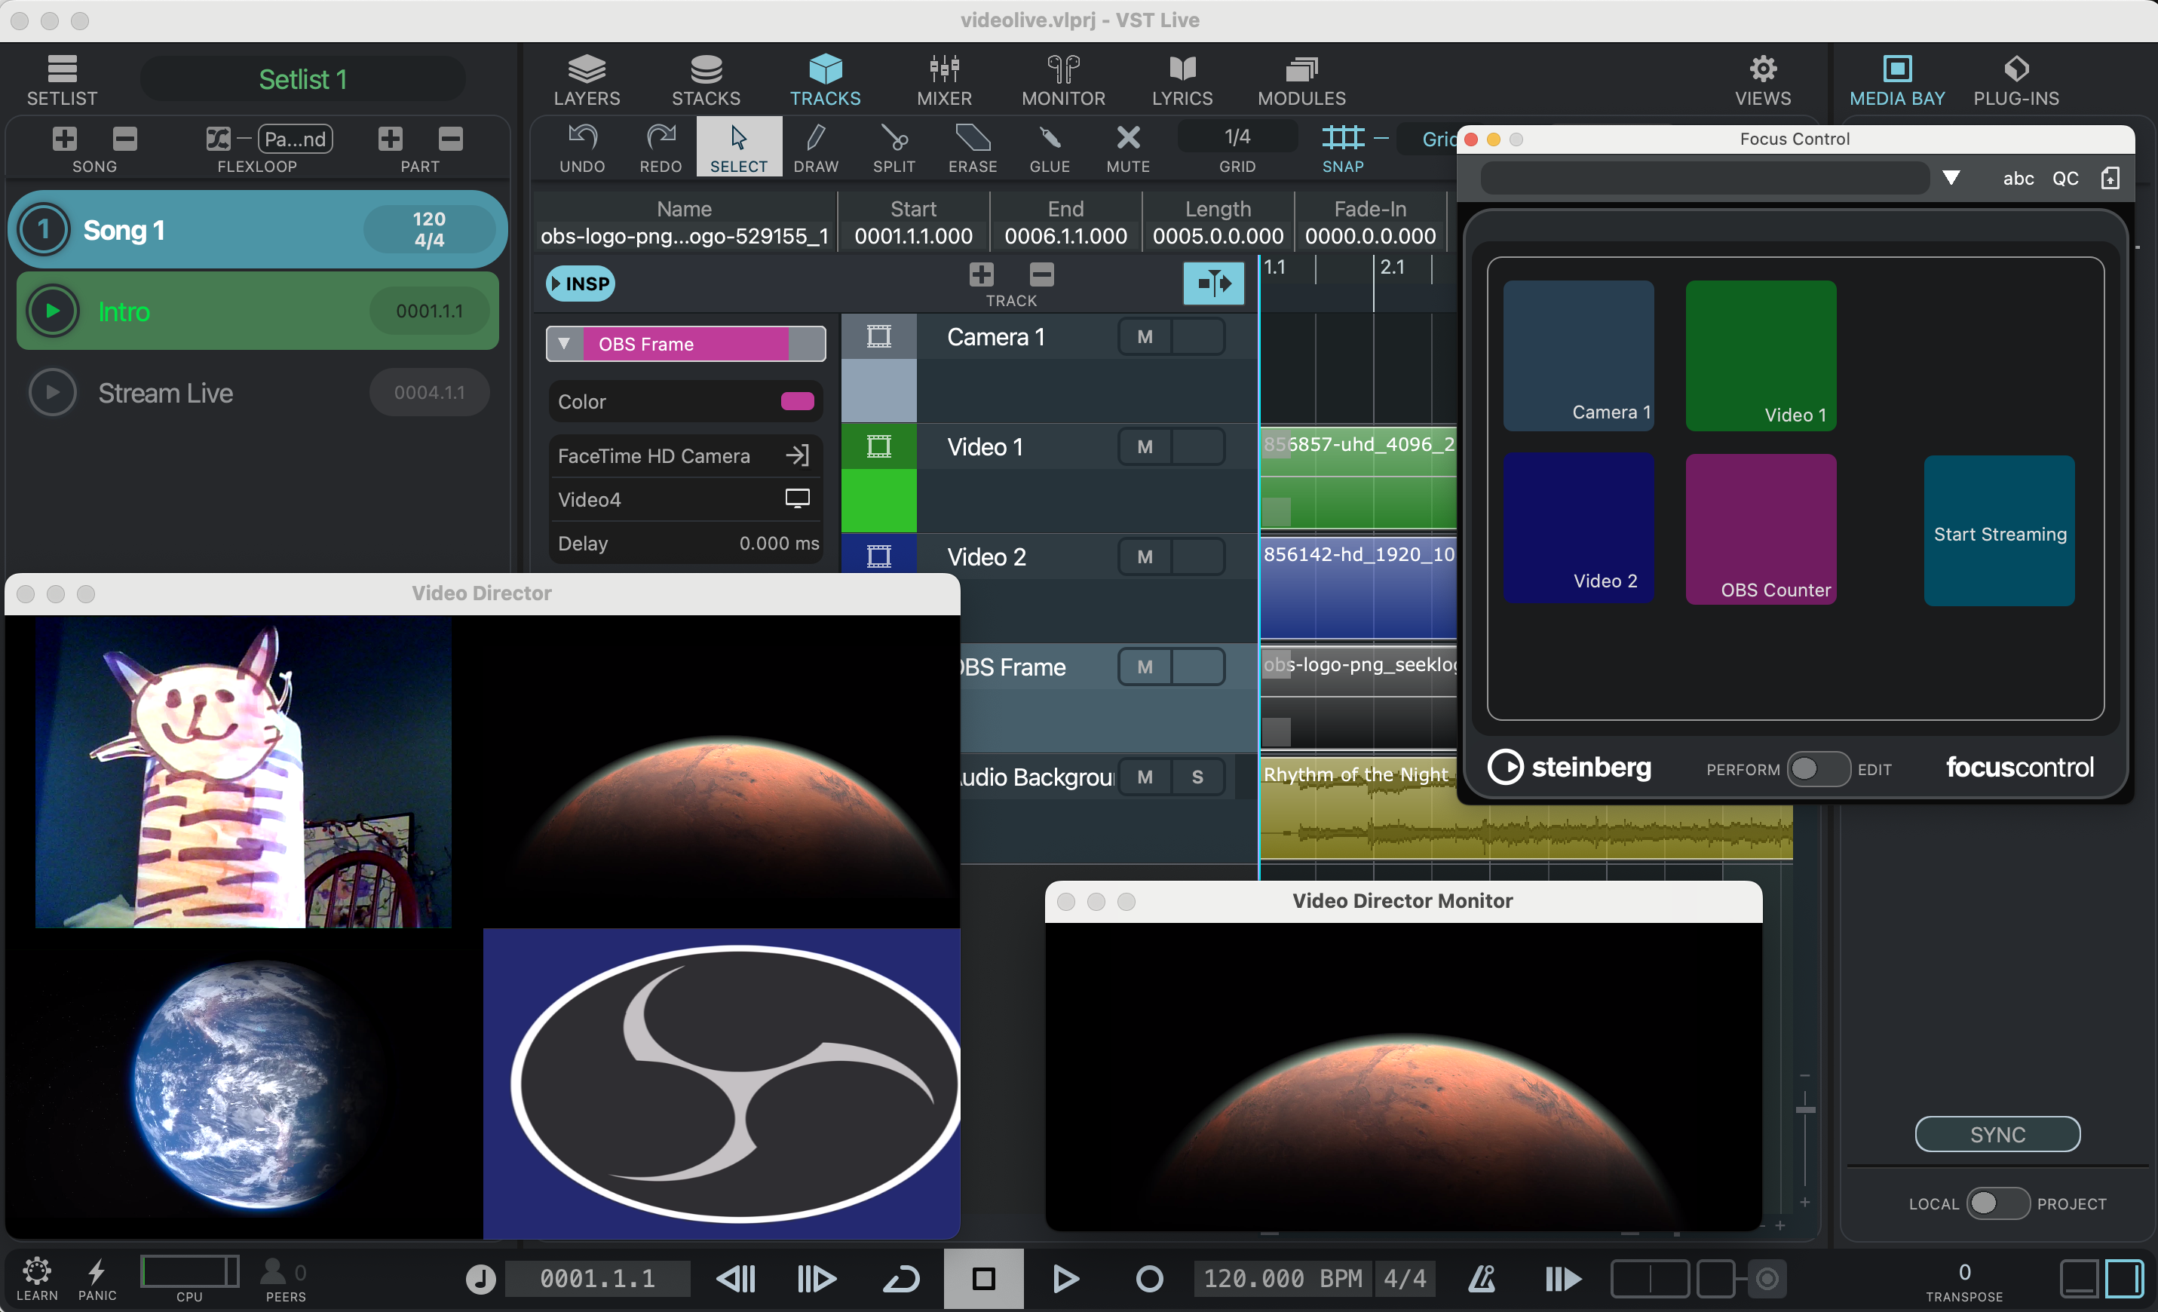Toggle Perform/Edit switch in Focus Control
This screenshot has width=2158, height=1312.
coord(1818,769)
